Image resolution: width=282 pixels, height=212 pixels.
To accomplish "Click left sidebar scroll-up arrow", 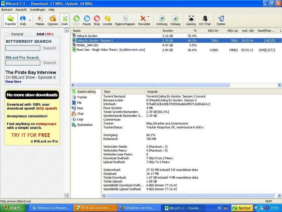I will pos(67,30).
